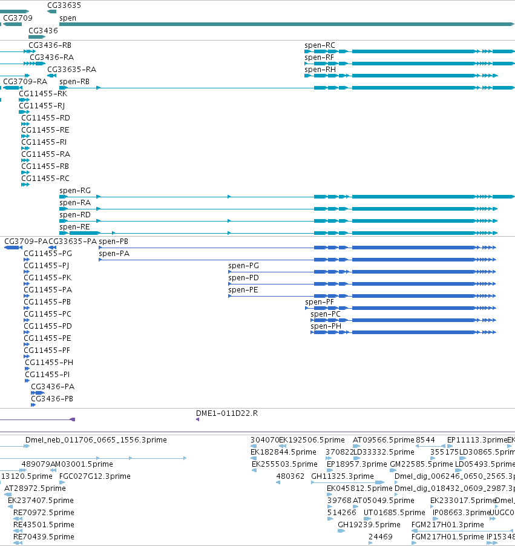Screen dimensions: 515x546
Task: Select transcript spen-RB label
Action: coord(74,82)
